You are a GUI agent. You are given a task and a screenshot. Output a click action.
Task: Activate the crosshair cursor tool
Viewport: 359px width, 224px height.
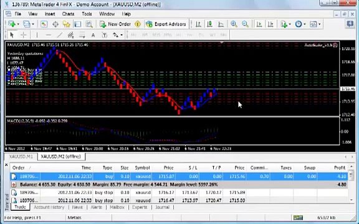[23, 35]
